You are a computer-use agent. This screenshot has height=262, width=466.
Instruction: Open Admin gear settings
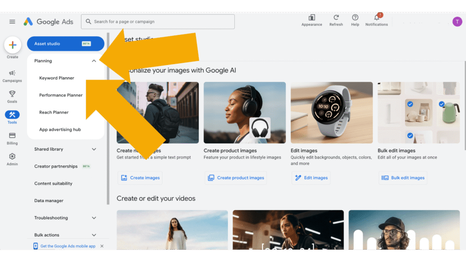pyautogui.click(x=12, y=159)
